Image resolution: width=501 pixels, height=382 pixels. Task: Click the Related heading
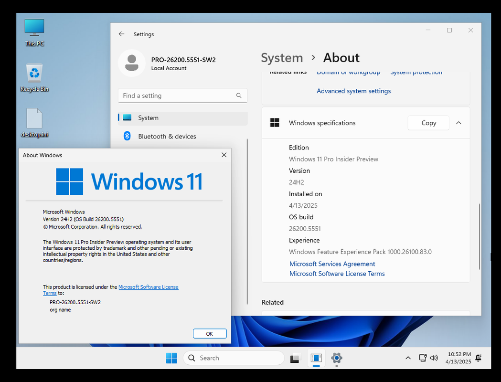click(x=273, y=302)
